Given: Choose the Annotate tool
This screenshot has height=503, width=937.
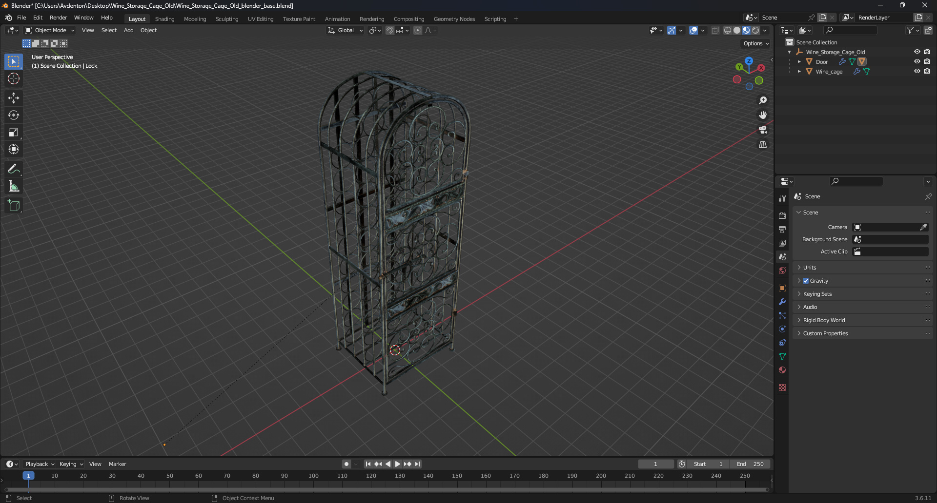Looking at the screenshot, I should (x=14, y=169).
